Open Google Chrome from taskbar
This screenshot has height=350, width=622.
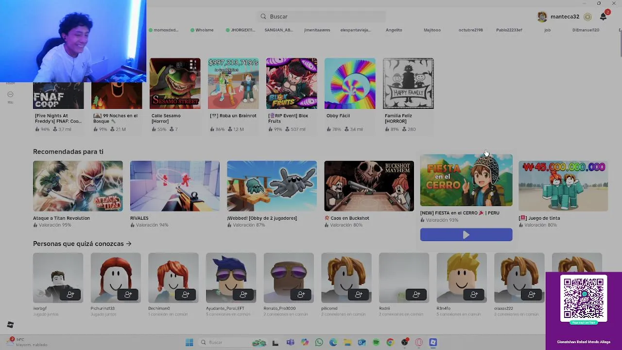(x=390, y=343)
